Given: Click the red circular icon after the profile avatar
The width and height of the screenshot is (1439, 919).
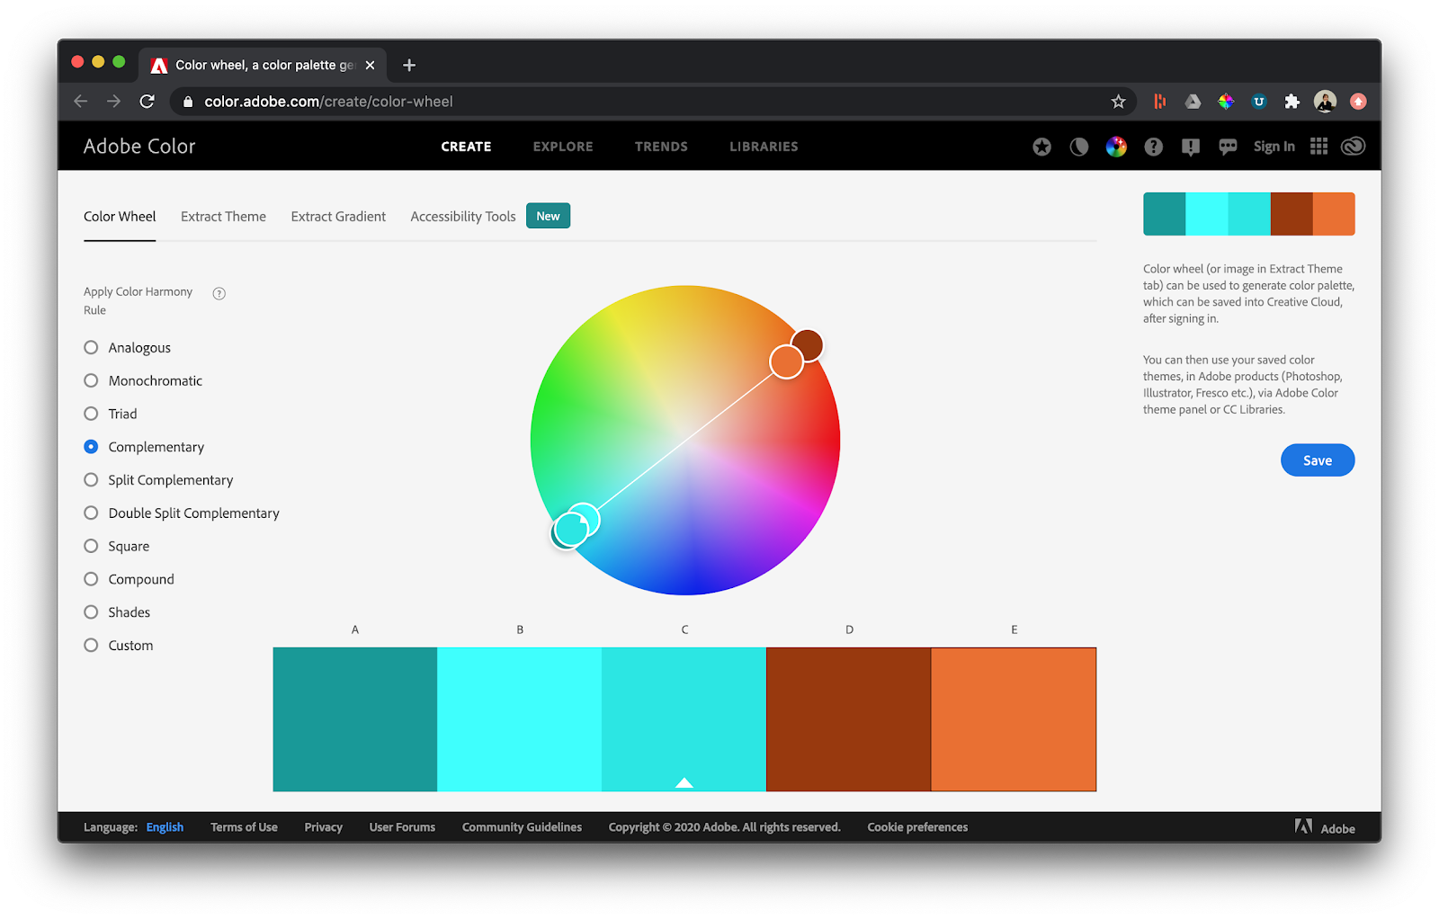Looking at the screenshot, I should point(1358,102).
